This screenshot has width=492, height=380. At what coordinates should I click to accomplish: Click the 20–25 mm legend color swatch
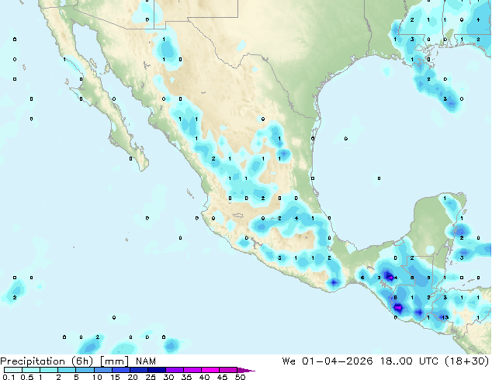click(x=138, y=370)
